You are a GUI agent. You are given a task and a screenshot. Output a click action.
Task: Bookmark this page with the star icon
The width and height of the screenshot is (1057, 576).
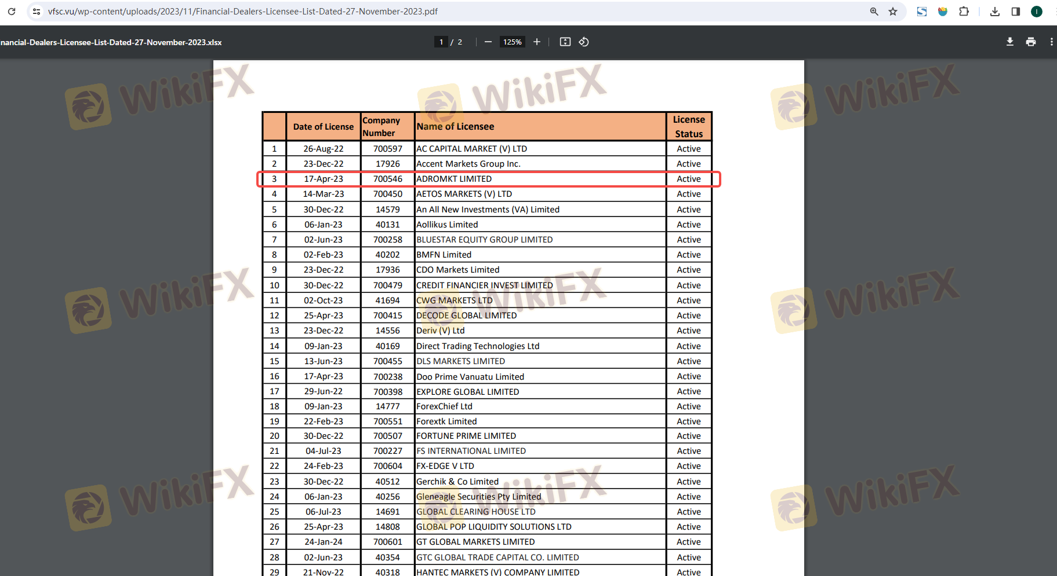coord(893,12)
